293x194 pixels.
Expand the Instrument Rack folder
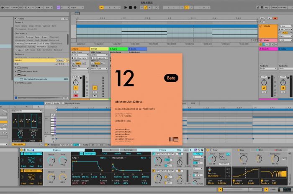(16, 71)
